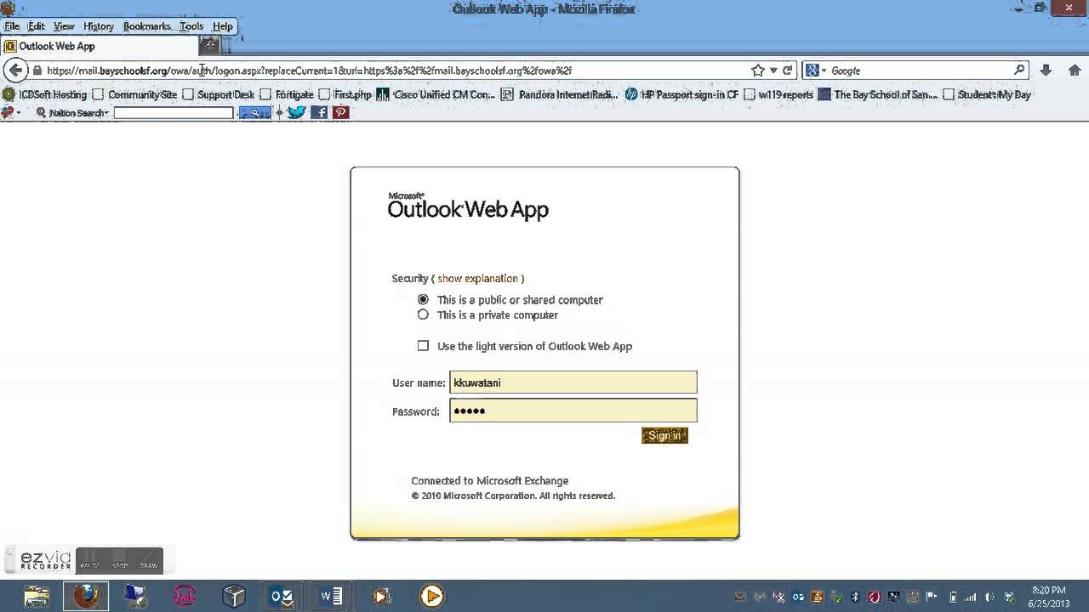Open the w119 reports bookmark
Screen dimensions: 1089x612
[x=778, y=94]
